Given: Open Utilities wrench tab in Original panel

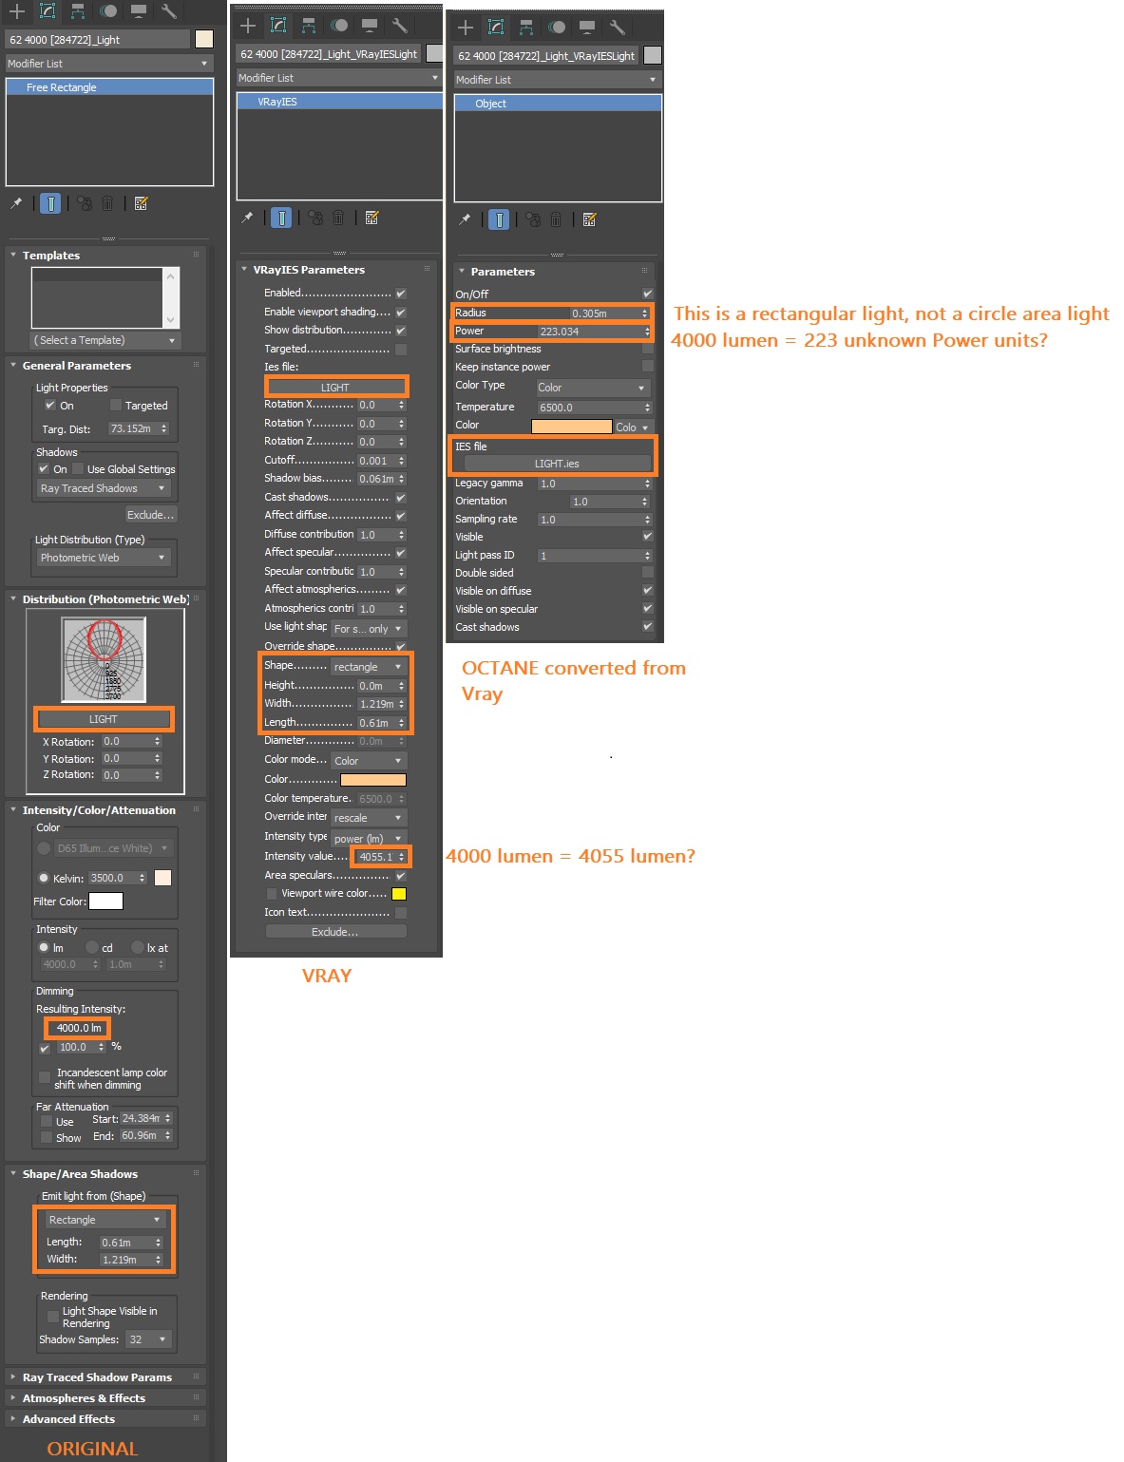Looking at the screenshot, I should [168, 11].
